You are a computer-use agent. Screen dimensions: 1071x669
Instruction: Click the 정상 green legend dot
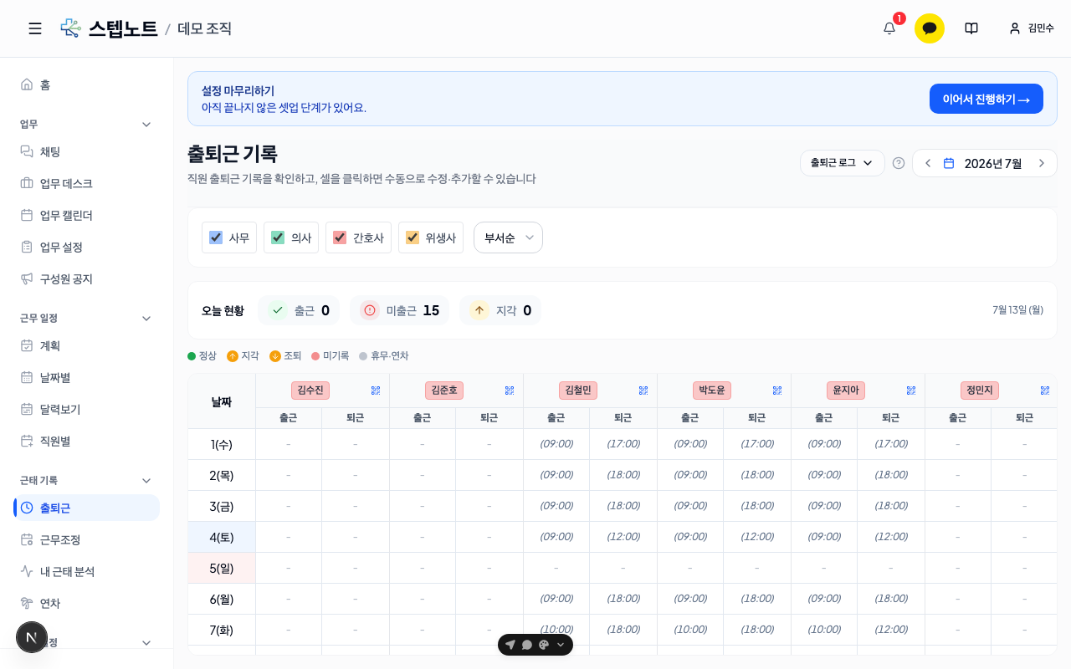pyautogui.click(x=192, y=356)
